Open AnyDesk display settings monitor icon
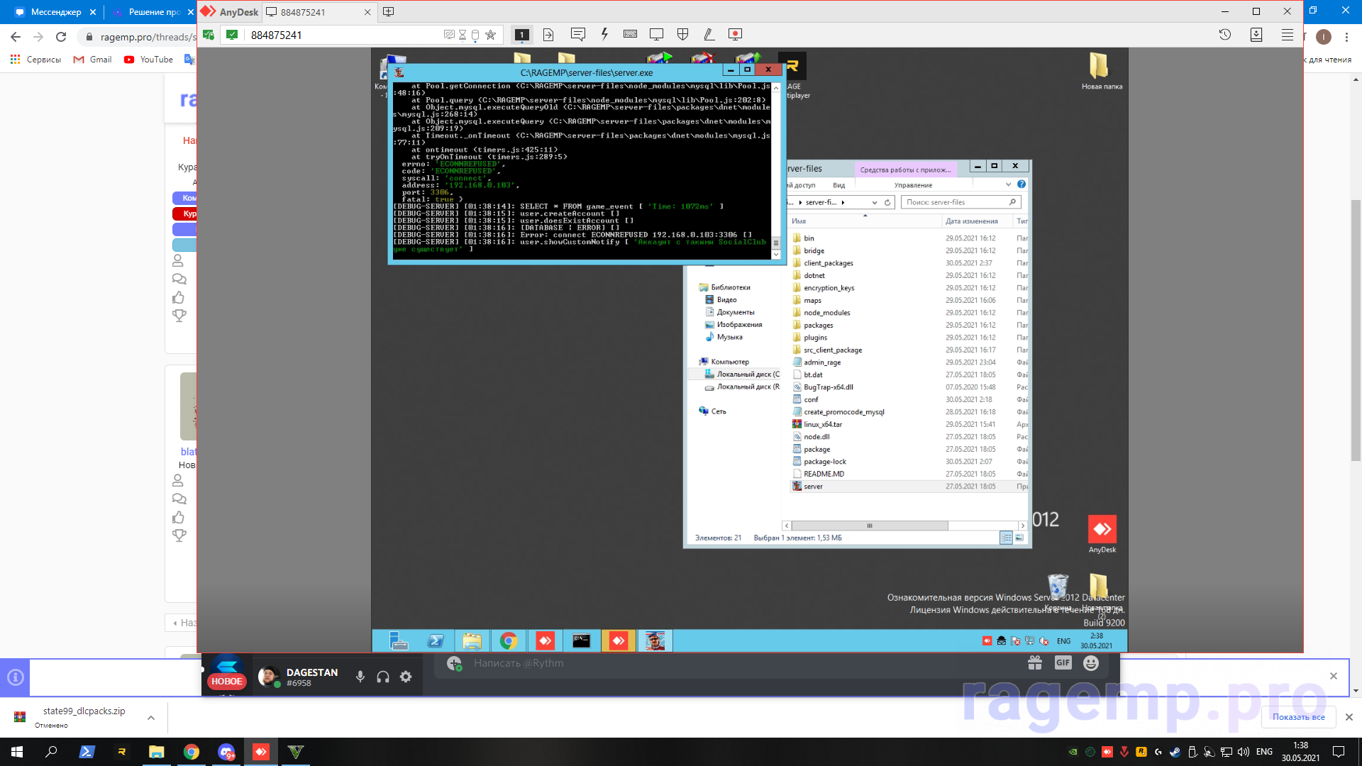This screenshot has width=1362, height=766. [x=656, y=34]
